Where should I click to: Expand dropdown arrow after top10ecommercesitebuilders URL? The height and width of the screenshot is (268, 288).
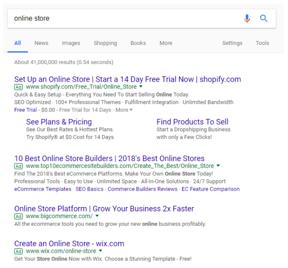tap(218, 165)
